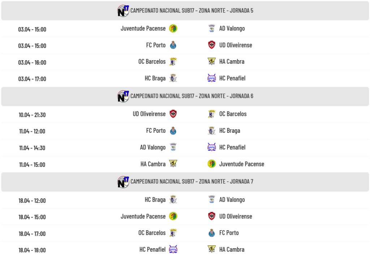This screenshot has width=370, height=258.
Task: Open UD Oliveirense team name in Jornada 6
Action: pos(149,114)
